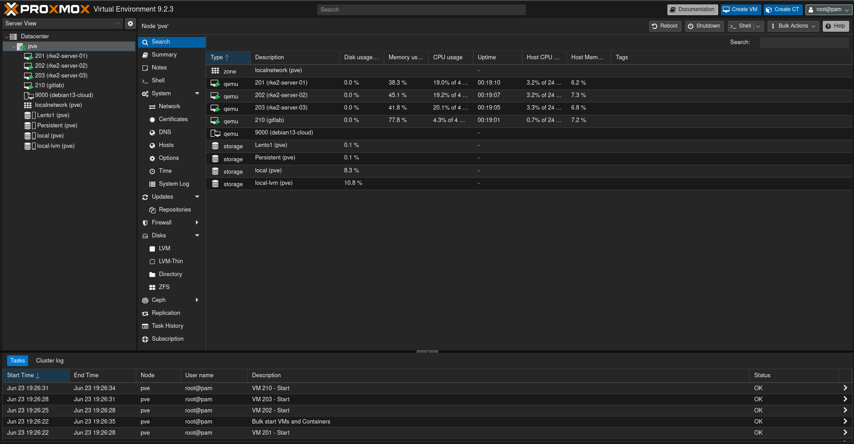This screenshot has width=854, height=444.
Task: Open the Server View settings gear
Action: coord(130,24)
